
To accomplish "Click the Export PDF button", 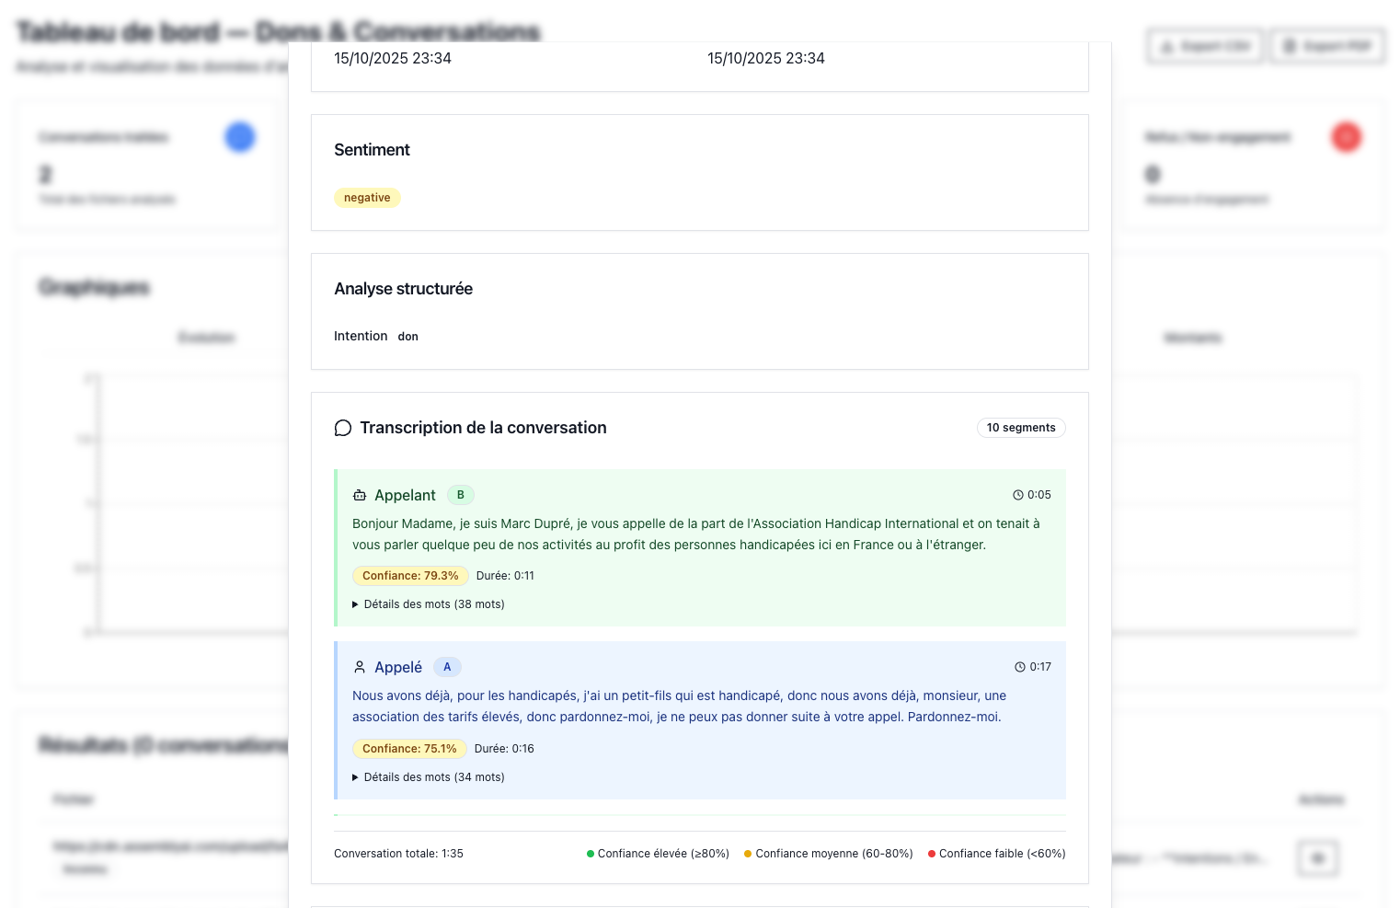I will (1327, 46).
